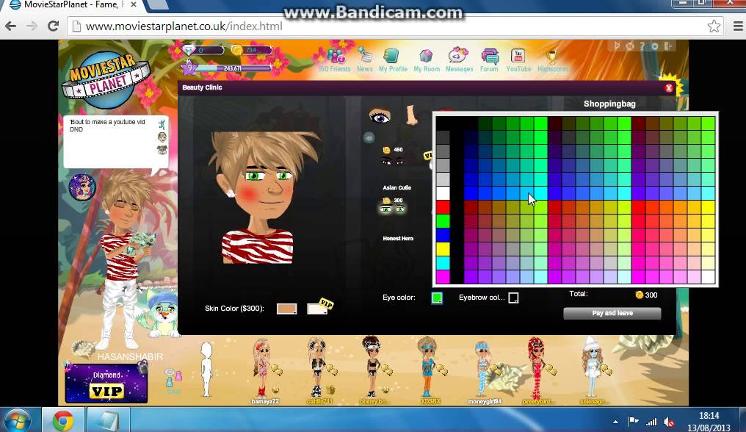Open the Friends icon in top menu

336,56
